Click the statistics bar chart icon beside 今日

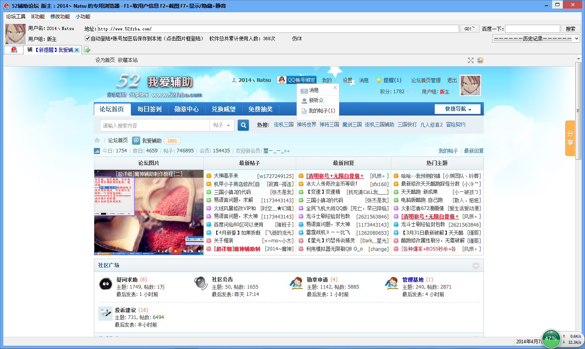(97, 151)
